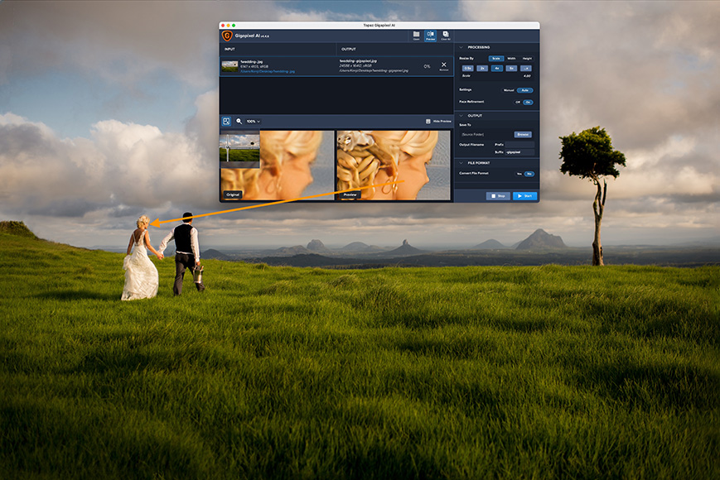Select the wedding.jpg input thumbnail
This screenshot has height=480, width=720.
[x=230, y=66]
